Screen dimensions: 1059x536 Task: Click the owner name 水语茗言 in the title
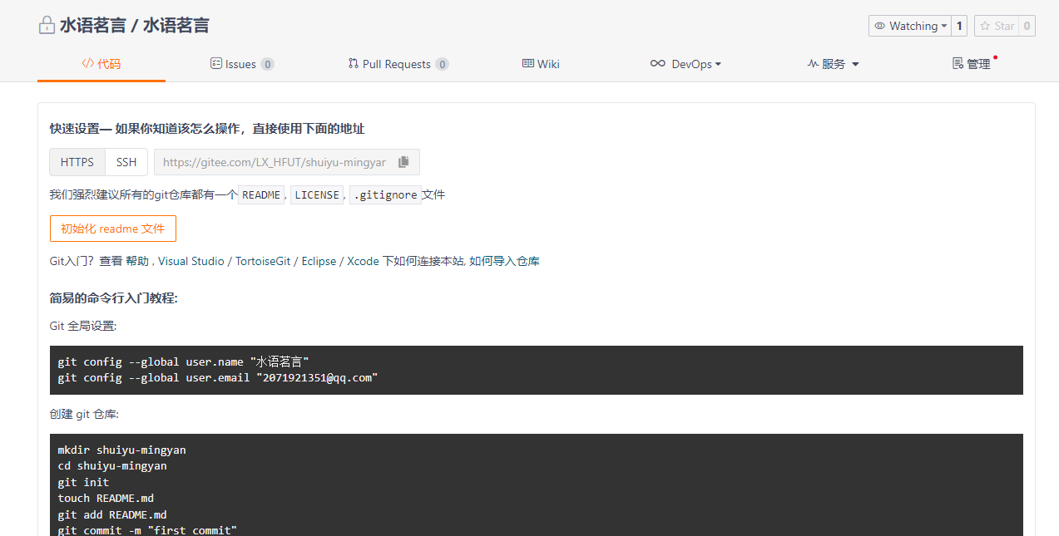click(92, 26)
